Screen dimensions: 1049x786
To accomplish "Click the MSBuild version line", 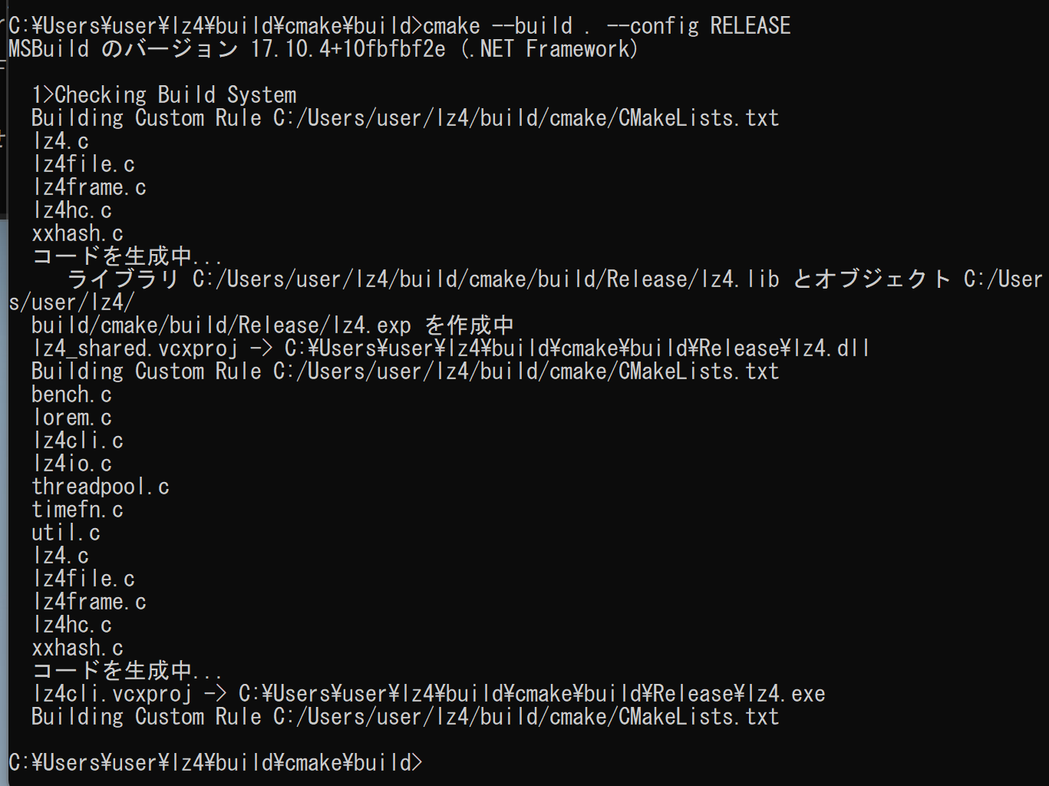I will click(323, 48).
